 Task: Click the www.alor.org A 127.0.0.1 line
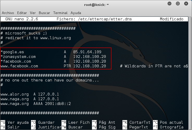pos(30,94)
